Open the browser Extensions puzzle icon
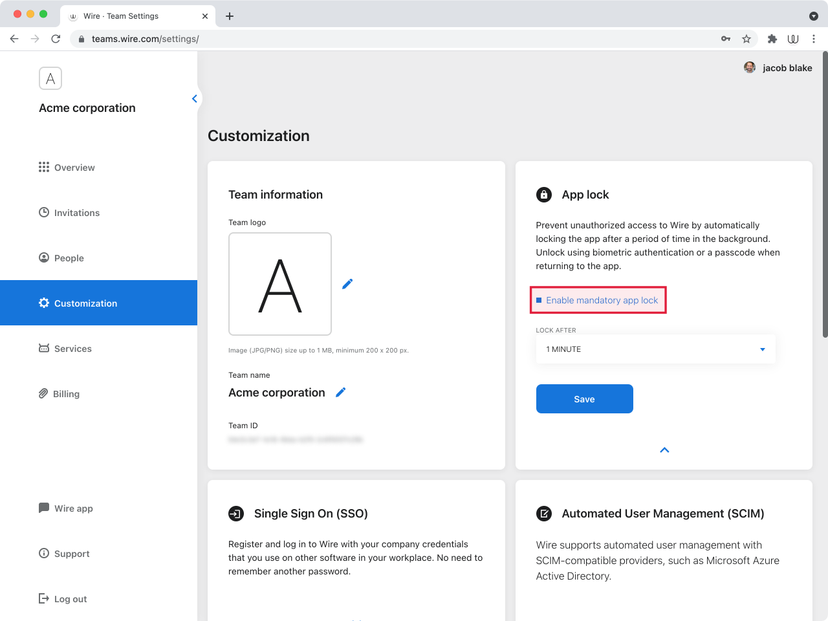The height and width of the screenshot is (621, 828). click(772, 39)
